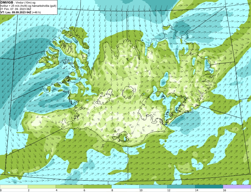Click the legend label '8'
251x192 pixels.
coord(112,190)
